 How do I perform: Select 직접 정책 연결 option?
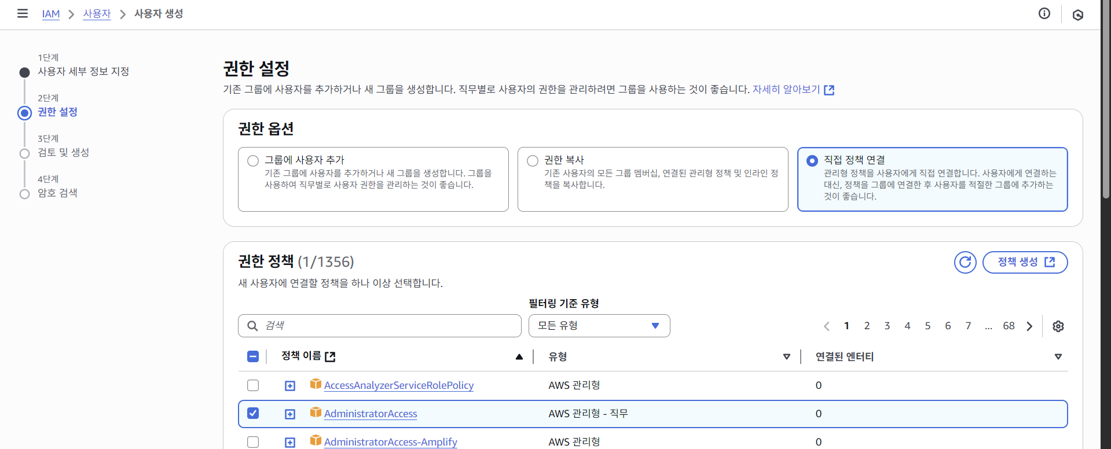tap(812, 161)
